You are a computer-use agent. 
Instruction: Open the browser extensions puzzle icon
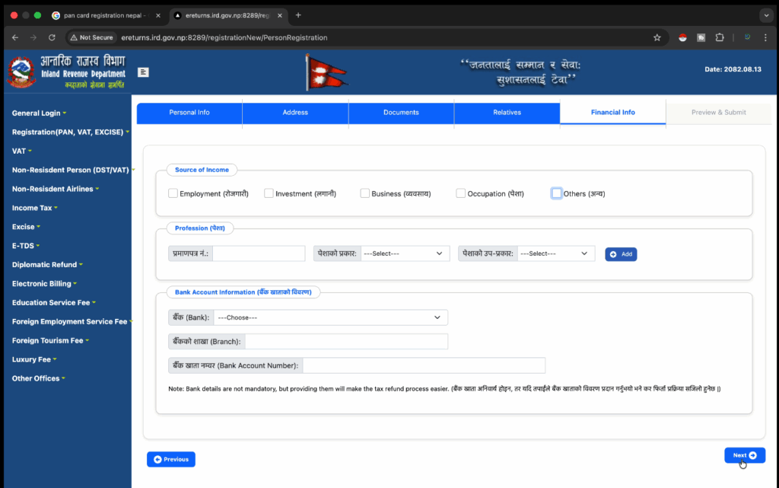point(720,37)
